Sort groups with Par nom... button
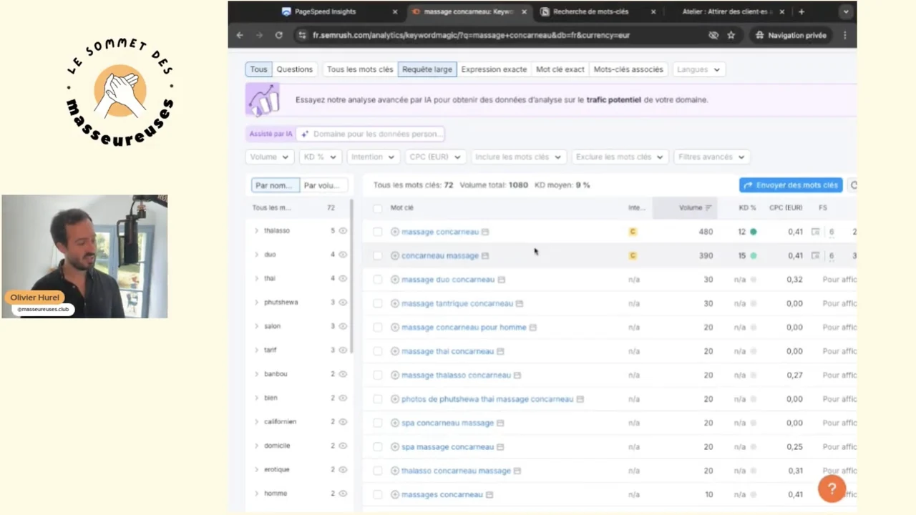 [276, 185]
